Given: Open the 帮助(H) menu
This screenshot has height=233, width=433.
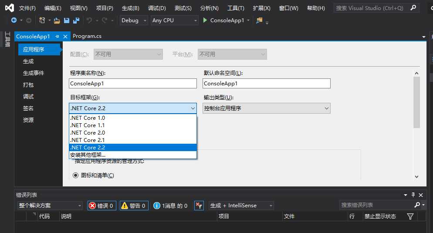Looking at the screenshot, I should tap(316, 8).
